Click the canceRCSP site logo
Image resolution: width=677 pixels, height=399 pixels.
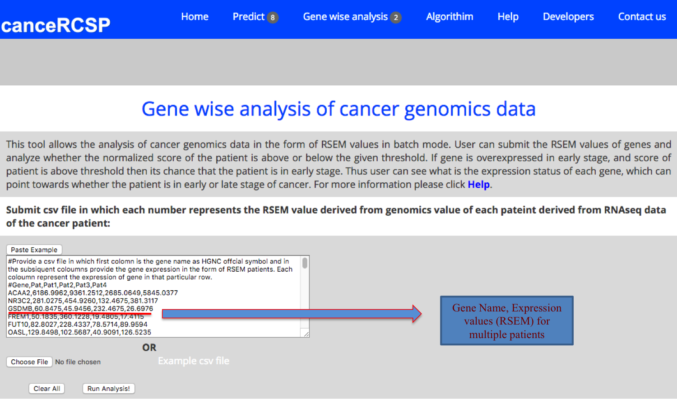(x=56, y=25)
